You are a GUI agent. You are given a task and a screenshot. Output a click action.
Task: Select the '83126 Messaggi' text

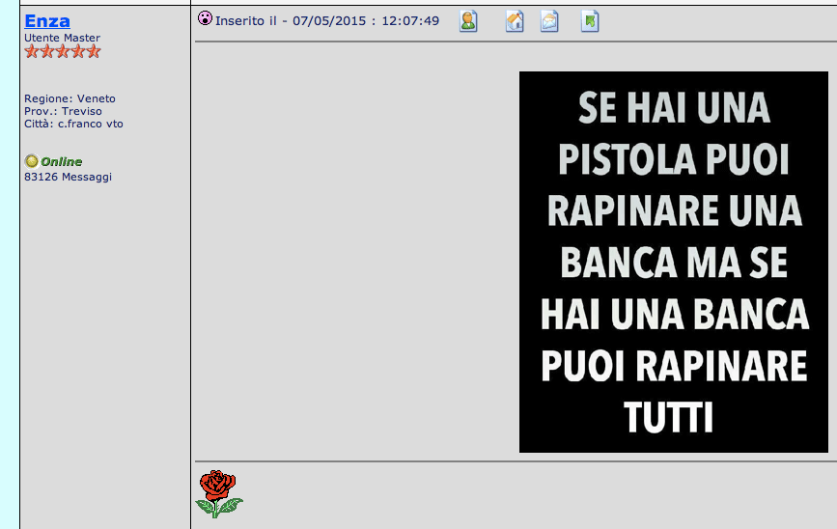68,177
